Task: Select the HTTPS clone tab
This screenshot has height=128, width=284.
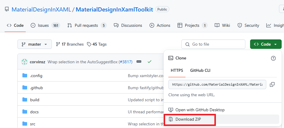Action: 177,71
